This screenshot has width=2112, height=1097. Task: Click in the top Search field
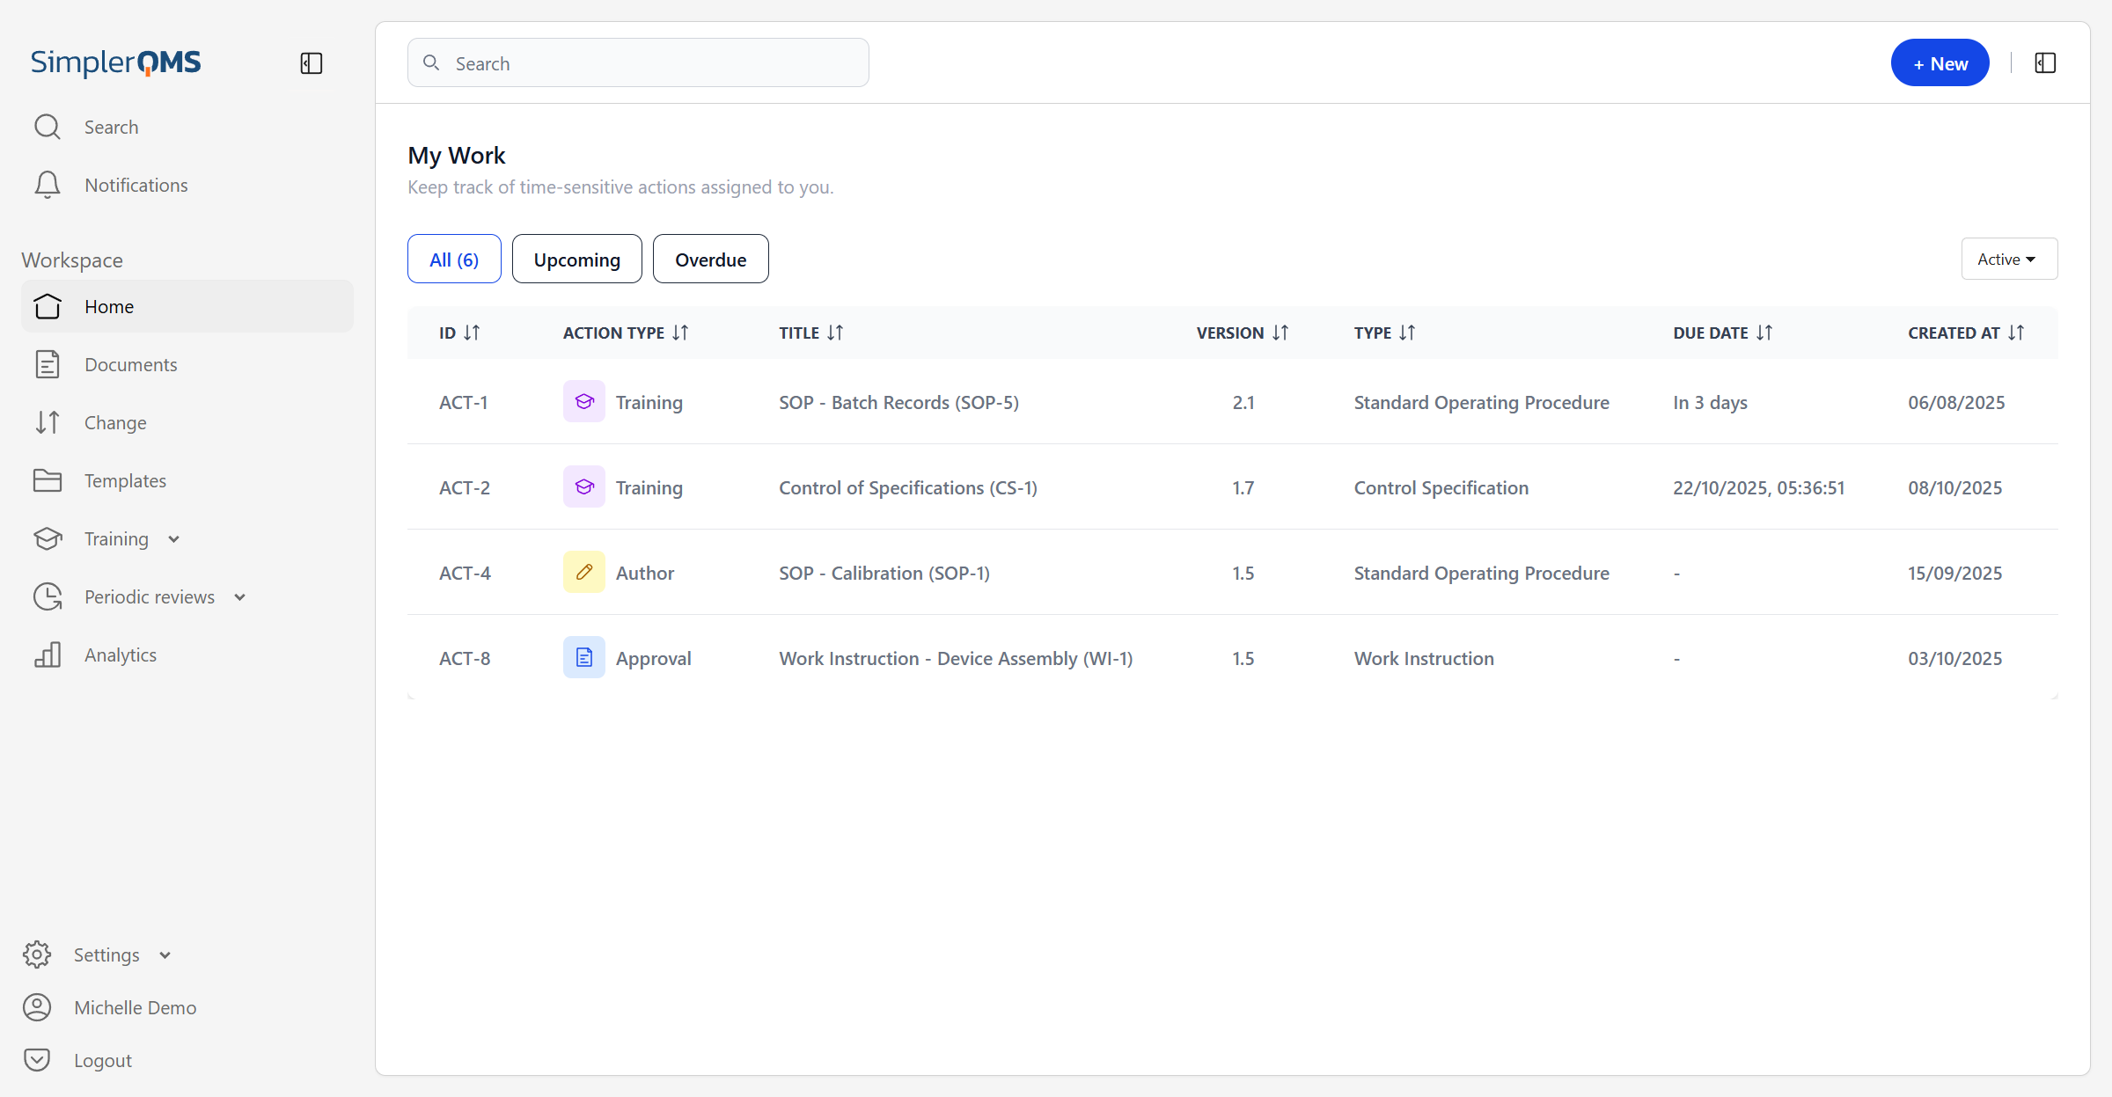point(638,63)
